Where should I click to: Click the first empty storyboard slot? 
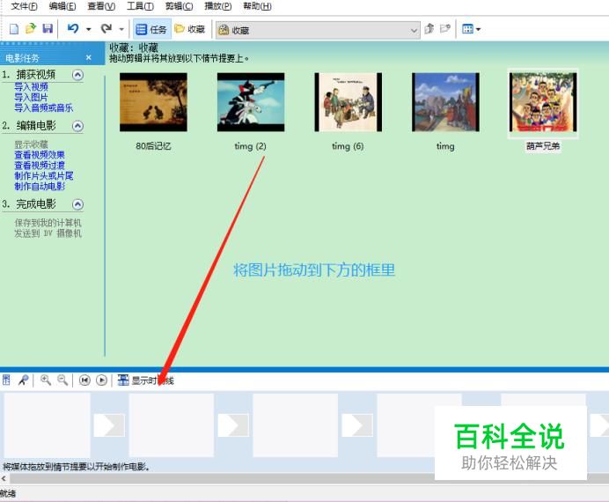click(47, 425)
